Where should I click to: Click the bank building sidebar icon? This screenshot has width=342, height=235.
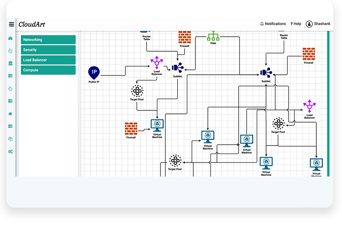click(x=10, y=63)
